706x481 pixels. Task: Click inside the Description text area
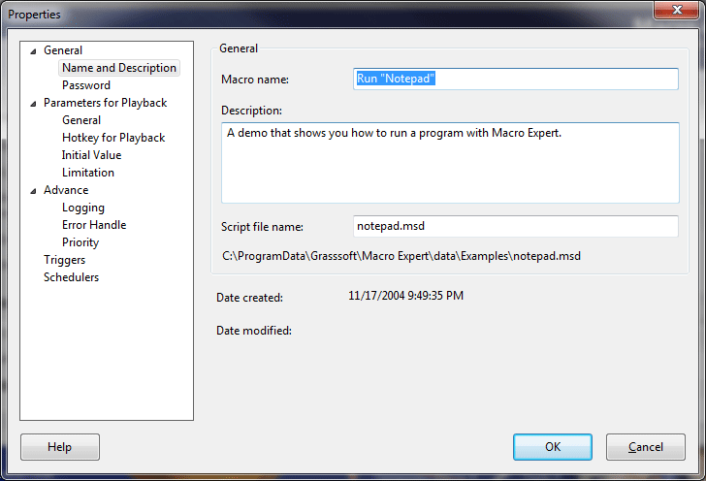(450, 163)
